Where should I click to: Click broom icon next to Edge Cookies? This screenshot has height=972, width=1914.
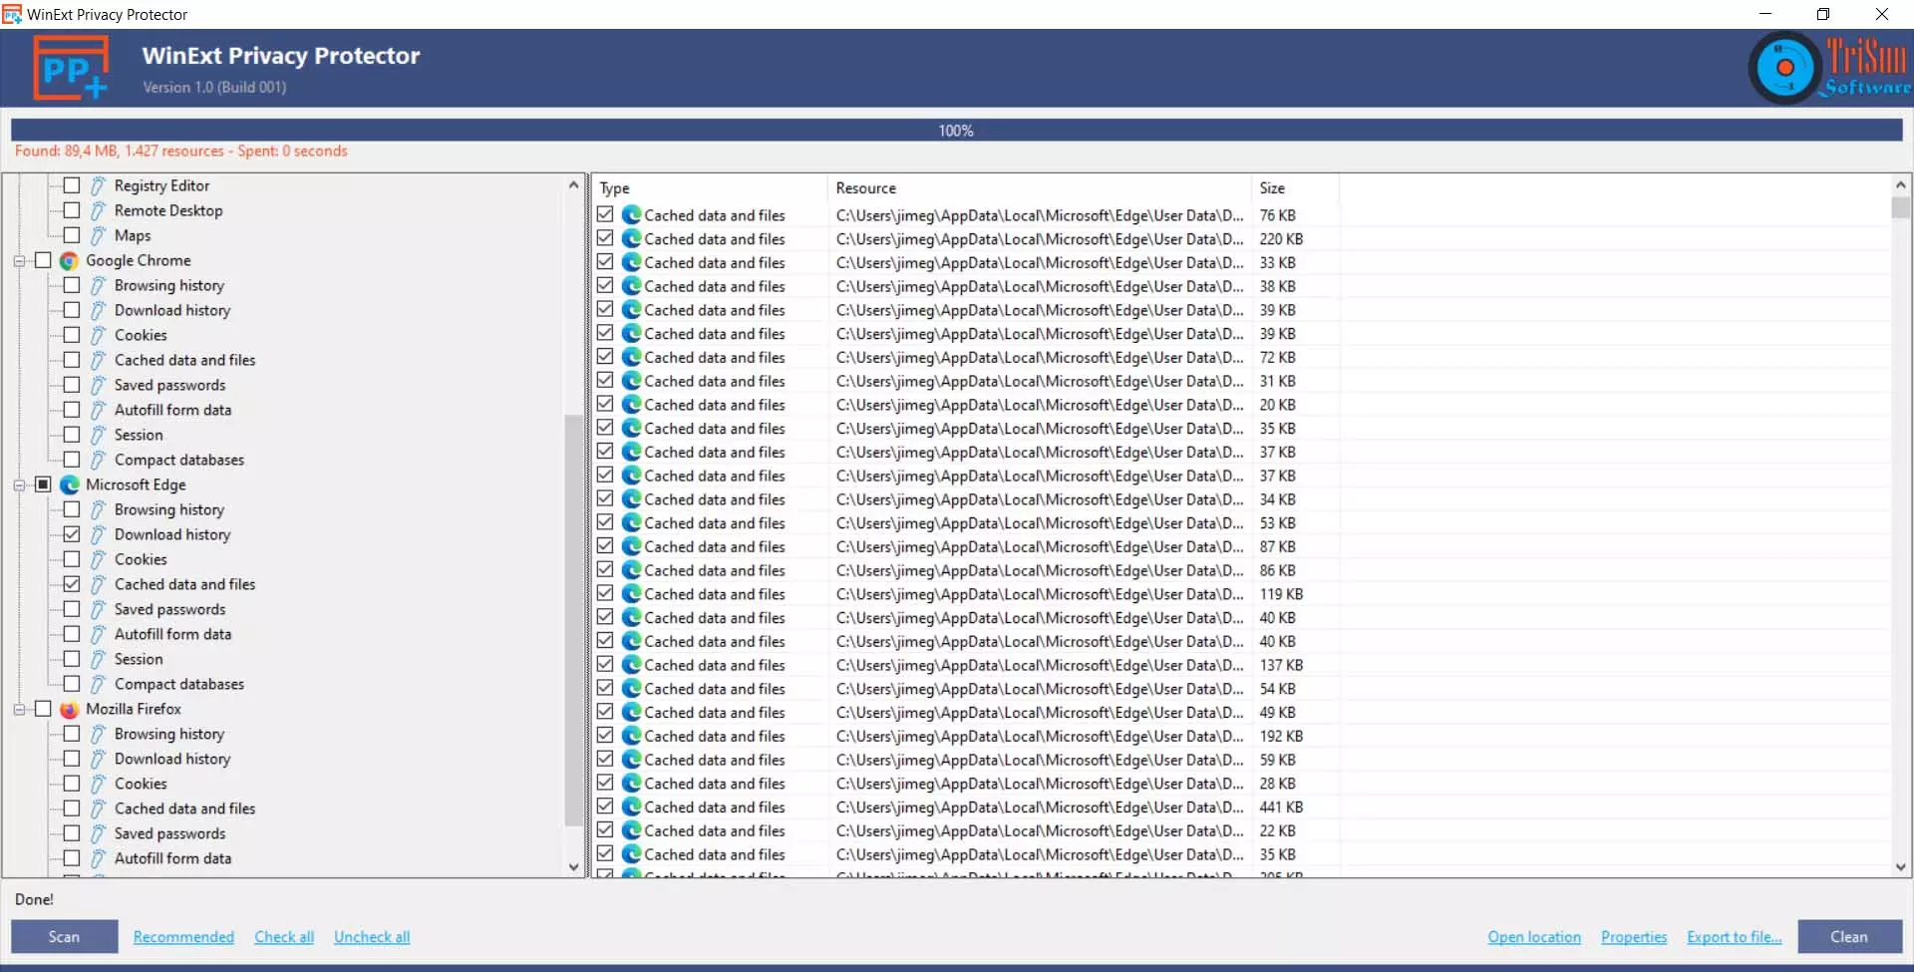click(98, 559)
